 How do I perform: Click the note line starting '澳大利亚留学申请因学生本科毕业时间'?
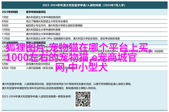pyautogui.click(x=49, y=88)
